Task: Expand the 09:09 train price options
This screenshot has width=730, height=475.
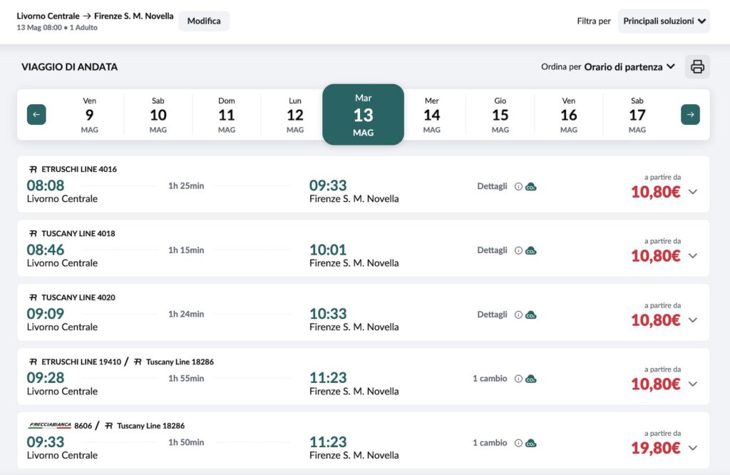Action: (x=693, y=320)
